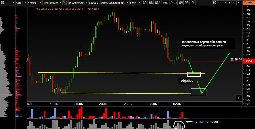Shift forward one day with +1

239,3
